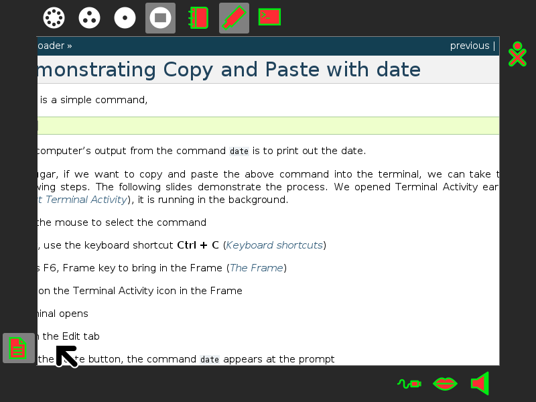The image size is (536, 402).
Task: Open the Terminal activity in Frame
Action: coord(269,17)
